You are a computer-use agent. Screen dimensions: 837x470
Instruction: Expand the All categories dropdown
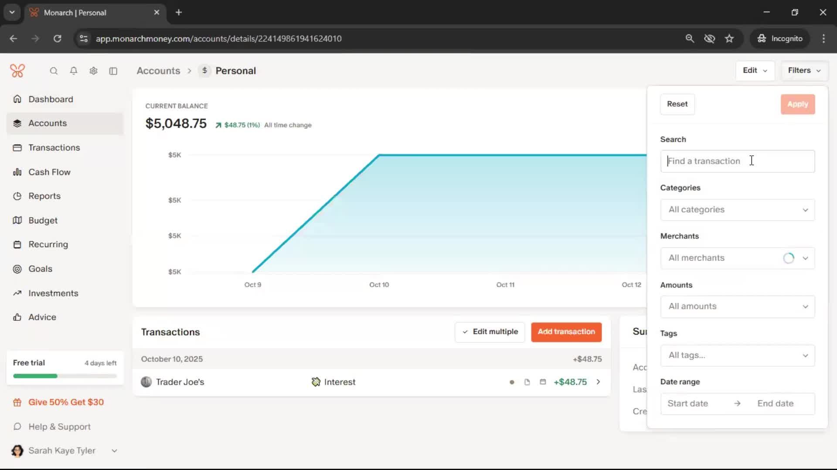tap(737, 210)
